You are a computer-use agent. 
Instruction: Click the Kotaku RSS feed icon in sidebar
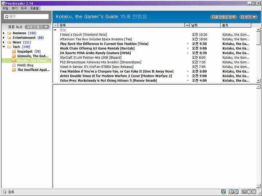[x=14, y=61]
